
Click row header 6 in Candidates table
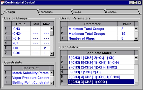[64, 82]
